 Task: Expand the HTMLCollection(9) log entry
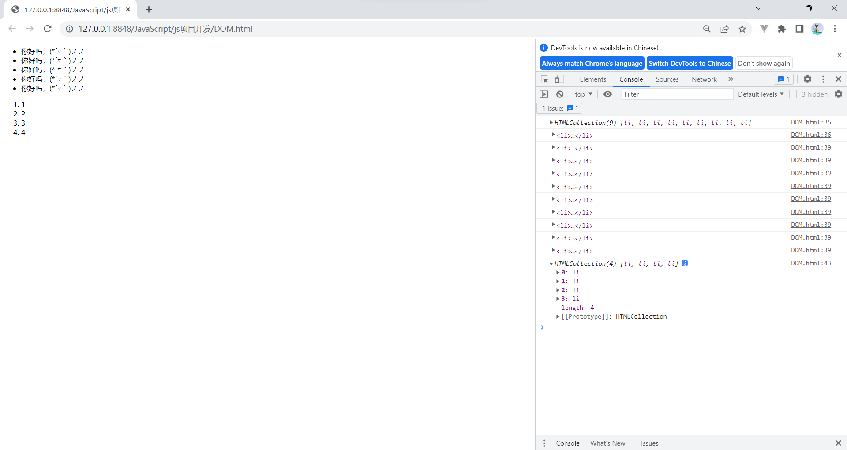(x=551, y=123)
